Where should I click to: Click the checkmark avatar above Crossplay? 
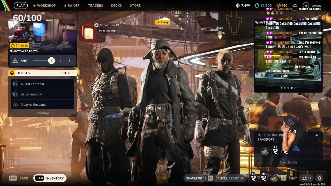pos(265,151)
